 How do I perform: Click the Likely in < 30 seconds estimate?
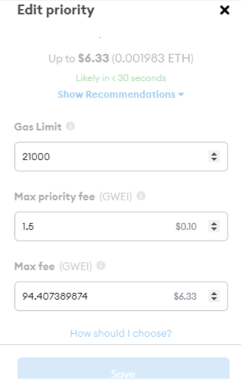click(121, 78)
